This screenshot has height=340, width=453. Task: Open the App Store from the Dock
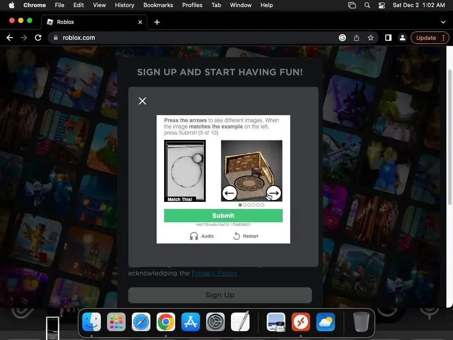[x=191, y=322]
